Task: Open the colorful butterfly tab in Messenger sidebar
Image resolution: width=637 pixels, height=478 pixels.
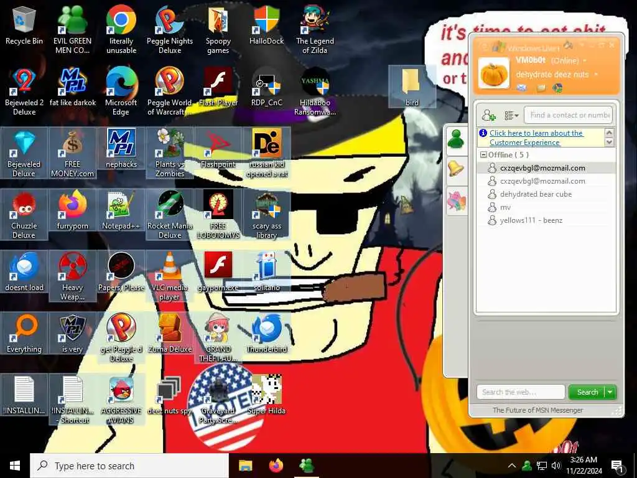Action: click(456, 201)
